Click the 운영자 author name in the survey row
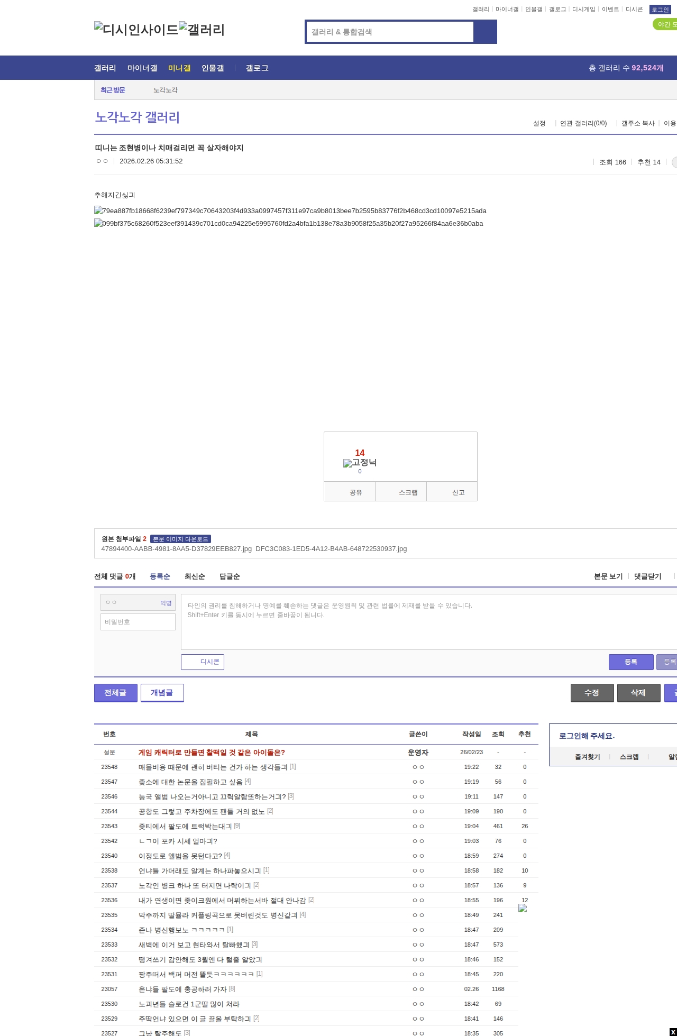The image size is (677, 1036). point(418,752)
